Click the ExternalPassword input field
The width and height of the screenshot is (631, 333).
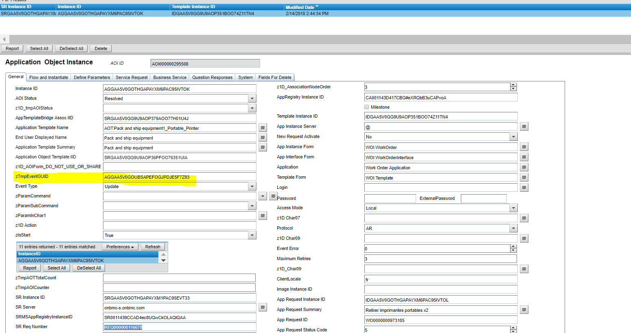tap(484, 198)
